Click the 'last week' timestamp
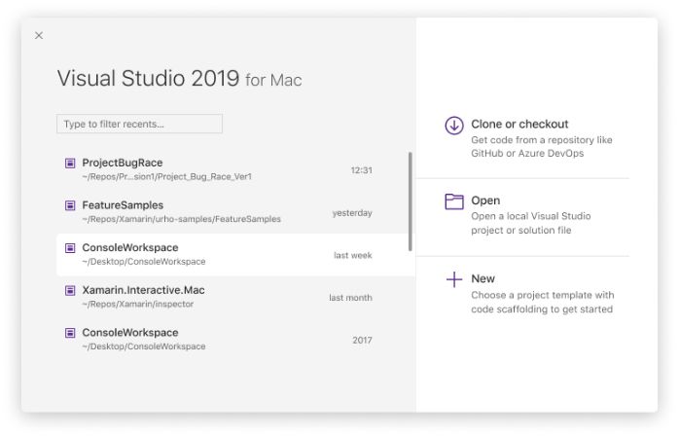Viewport: 679px width, 437px height. coord(353,255)
